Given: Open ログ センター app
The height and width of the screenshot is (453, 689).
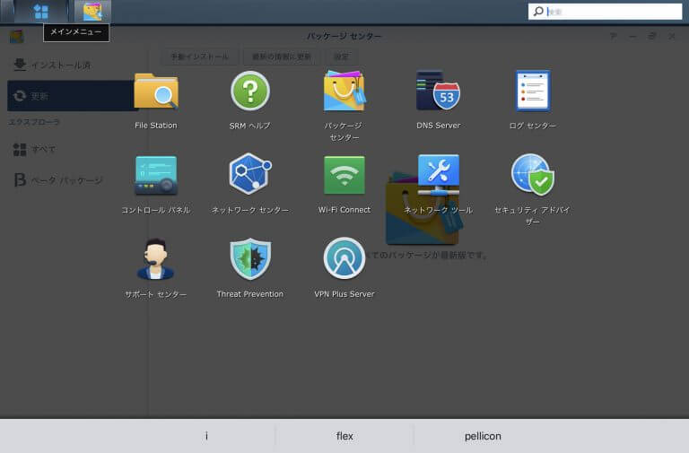Looking at the screenshot, I should tap(533, 91).
